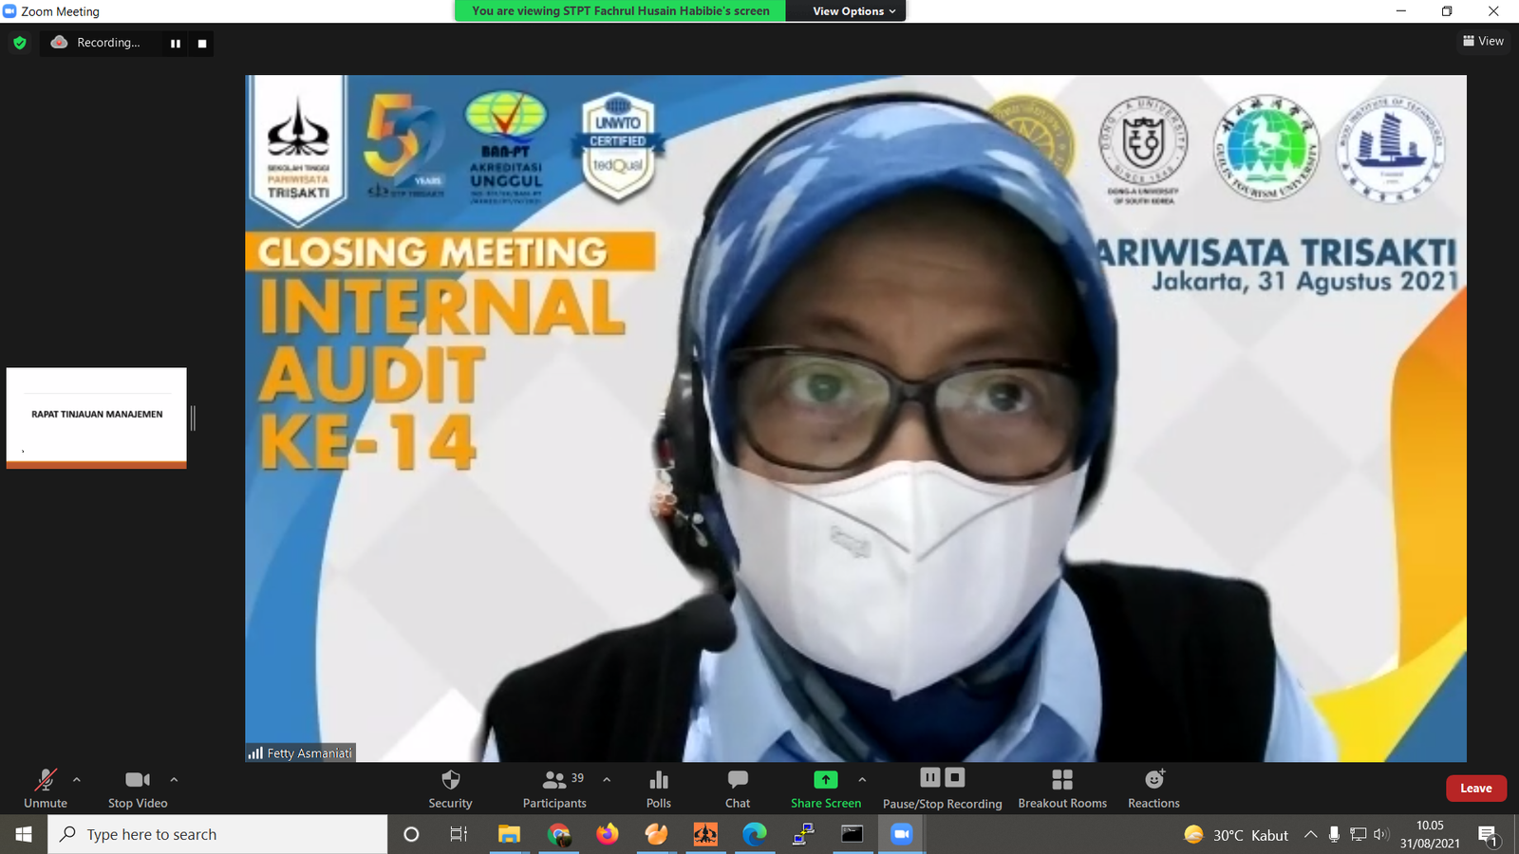Stop the recording using the top square button
This screenshot has height=854, width=1519.
click(201, 44)
